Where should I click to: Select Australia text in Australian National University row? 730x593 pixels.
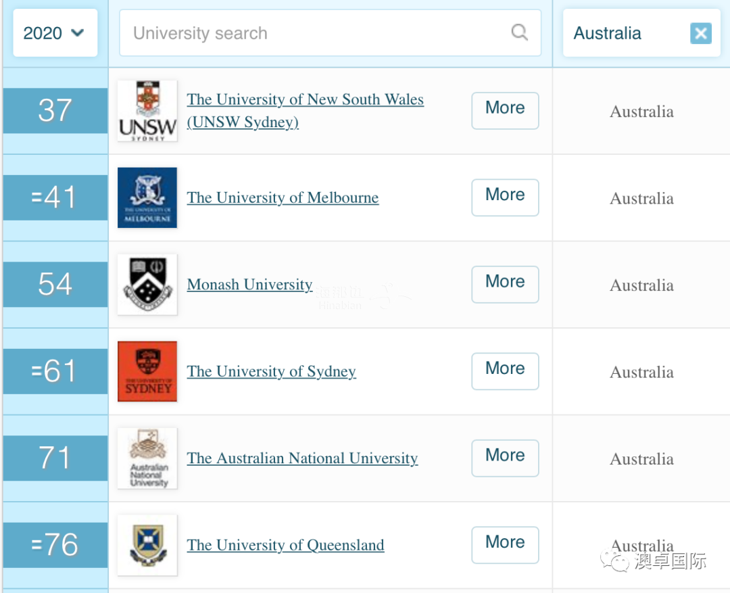coord(641,459)
